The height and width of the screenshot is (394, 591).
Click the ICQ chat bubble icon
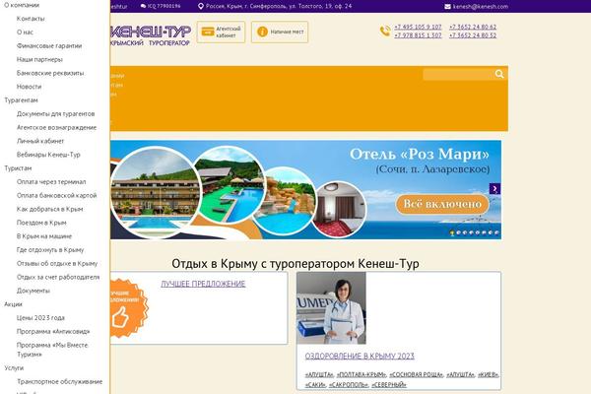click(x=143, y=6)
